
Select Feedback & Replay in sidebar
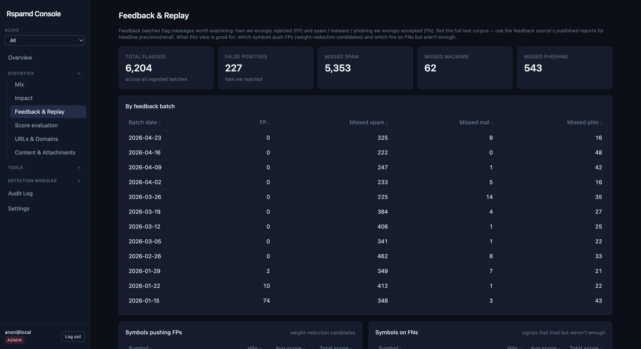click(48, 112)
